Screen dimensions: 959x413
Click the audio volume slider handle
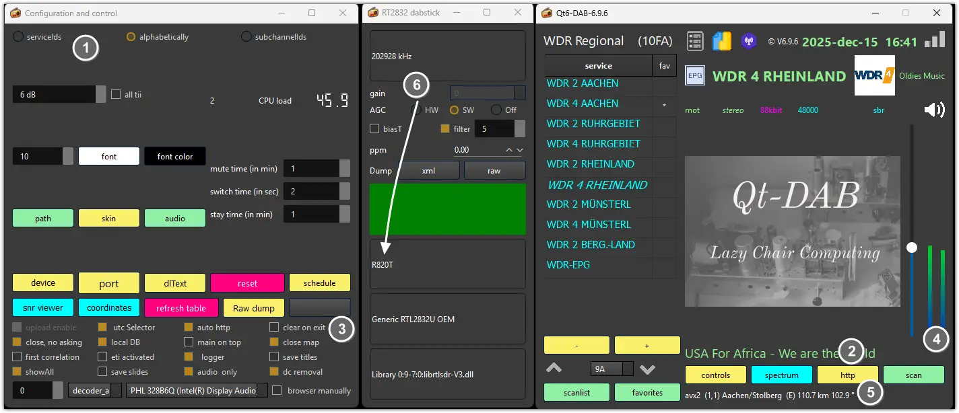click(x=912, y=248)
